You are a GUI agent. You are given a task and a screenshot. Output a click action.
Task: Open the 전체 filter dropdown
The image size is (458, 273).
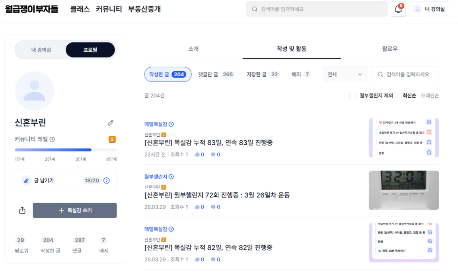click(x=345, y=74)
